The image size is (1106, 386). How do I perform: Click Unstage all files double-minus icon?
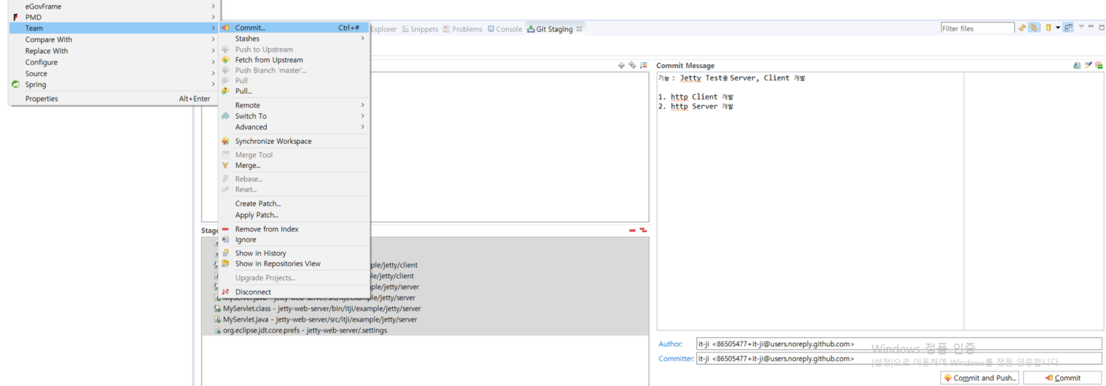pos(643,231)
